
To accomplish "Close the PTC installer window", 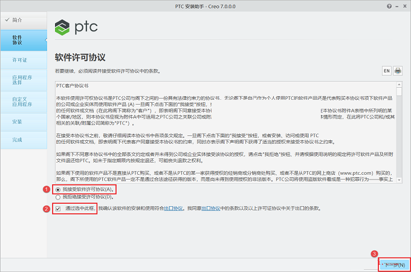I will click(405, 6).
